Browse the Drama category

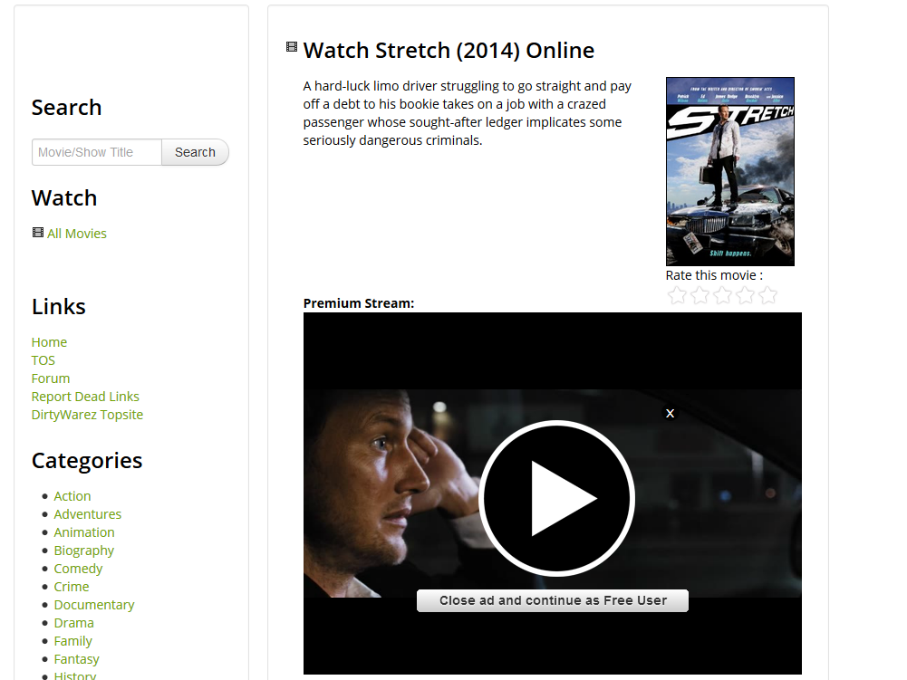tap(73, 623)
